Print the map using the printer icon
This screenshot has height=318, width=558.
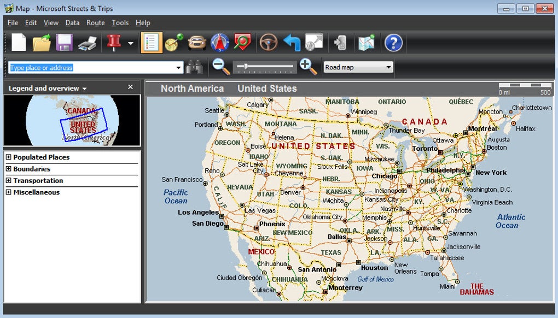(88, 43)
